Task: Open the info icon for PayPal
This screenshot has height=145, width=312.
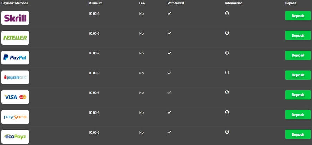Action: click(x=227, y=53)
